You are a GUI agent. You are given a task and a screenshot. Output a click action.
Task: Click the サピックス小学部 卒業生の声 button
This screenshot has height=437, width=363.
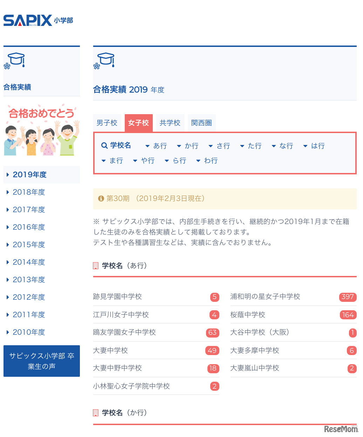(41, 361)
